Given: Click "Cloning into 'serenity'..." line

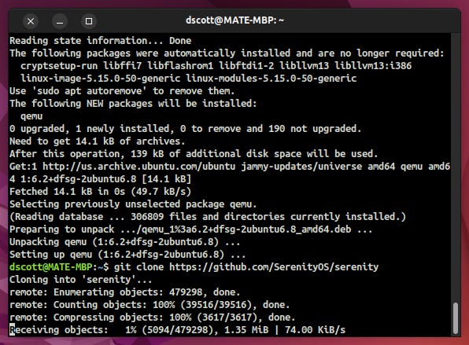Looking at the screenshot, I should click(81, 280).
